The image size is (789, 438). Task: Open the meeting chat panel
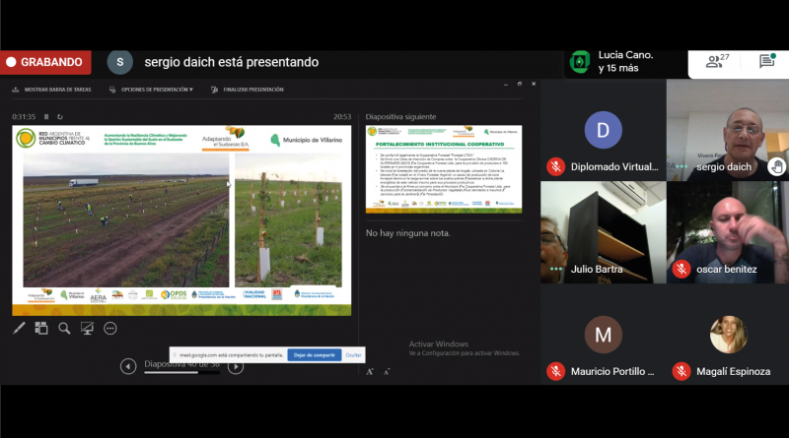(x=766, y=62)
